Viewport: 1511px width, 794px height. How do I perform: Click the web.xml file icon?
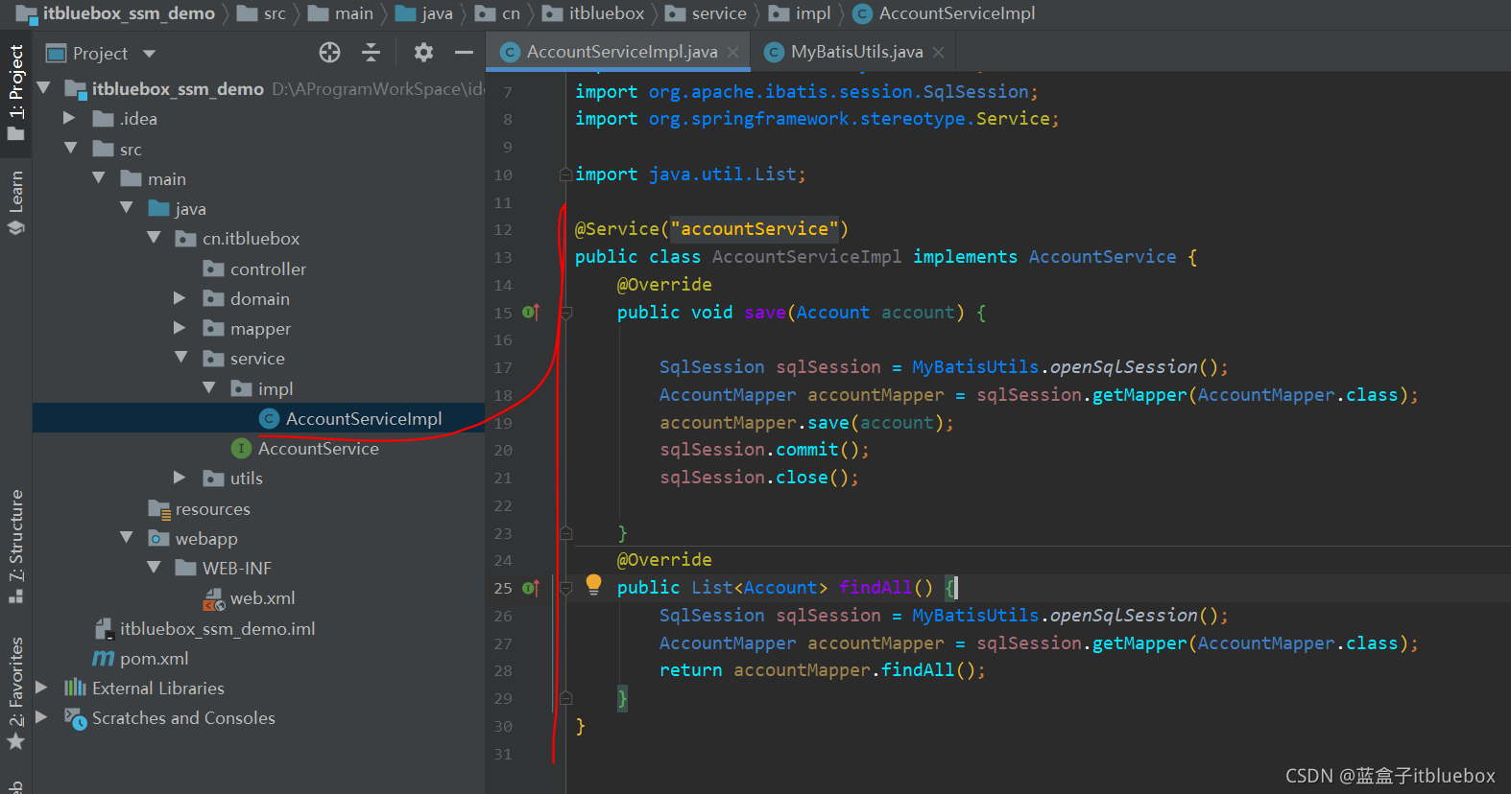[x=213, y=599]
